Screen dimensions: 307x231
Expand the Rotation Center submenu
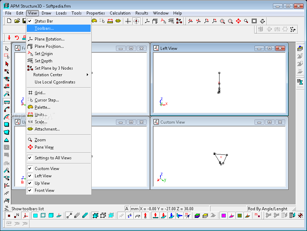pos(59,75)
